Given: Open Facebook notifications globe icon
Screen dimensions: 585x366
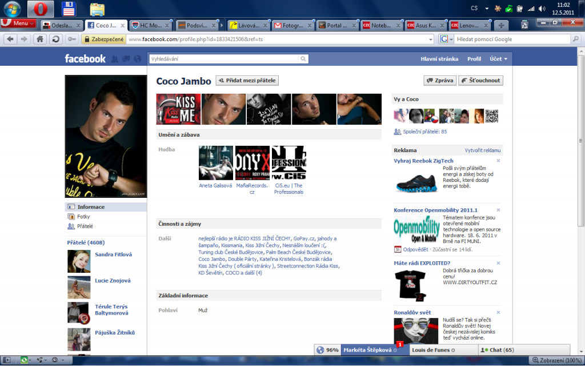Looking at the screenshot, I should [x=138, y=59].
